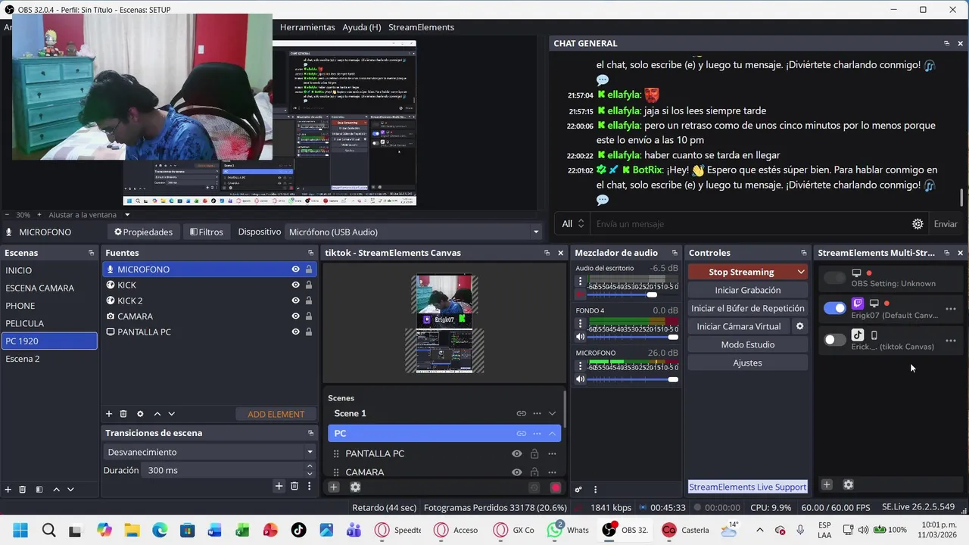Image resolution: width=969 pixels, height=545 pixels.
Task: Toggle visibility of MICROFONO source
Action: [295, 269]
